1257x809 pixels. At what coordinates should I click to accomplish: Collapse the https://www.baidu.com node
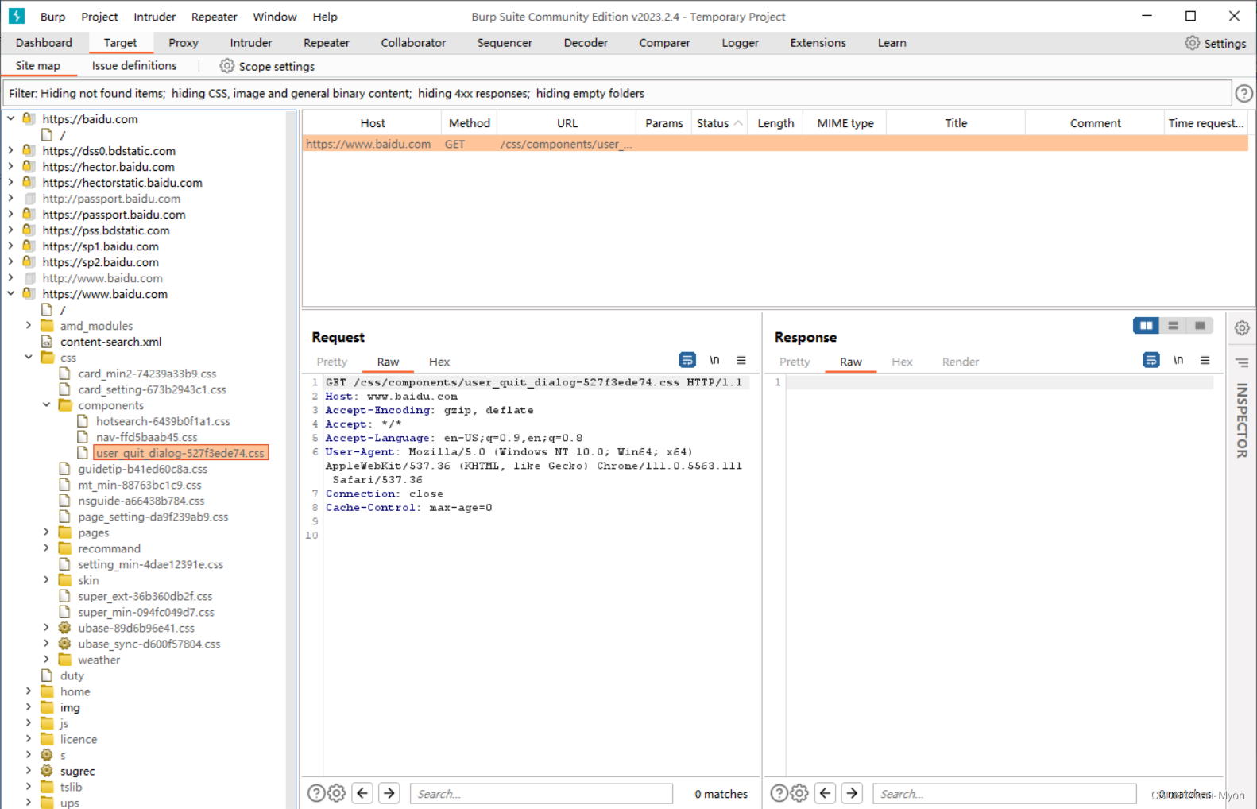pyautogui.click(x=10, y=293)
